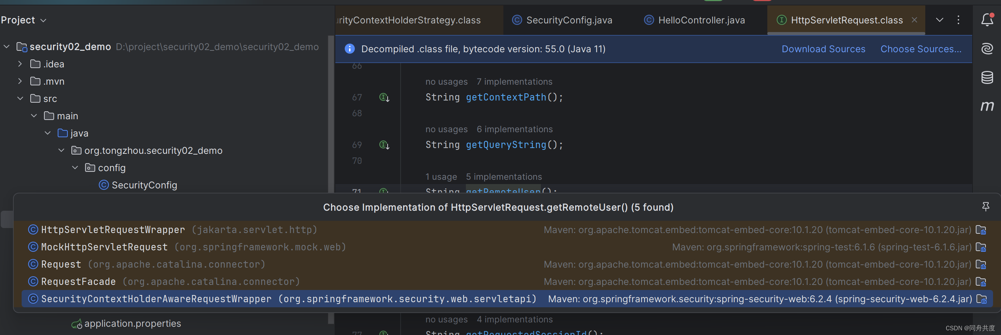
Task: Open the editor tabs options menu
Action: pos(958,20)
